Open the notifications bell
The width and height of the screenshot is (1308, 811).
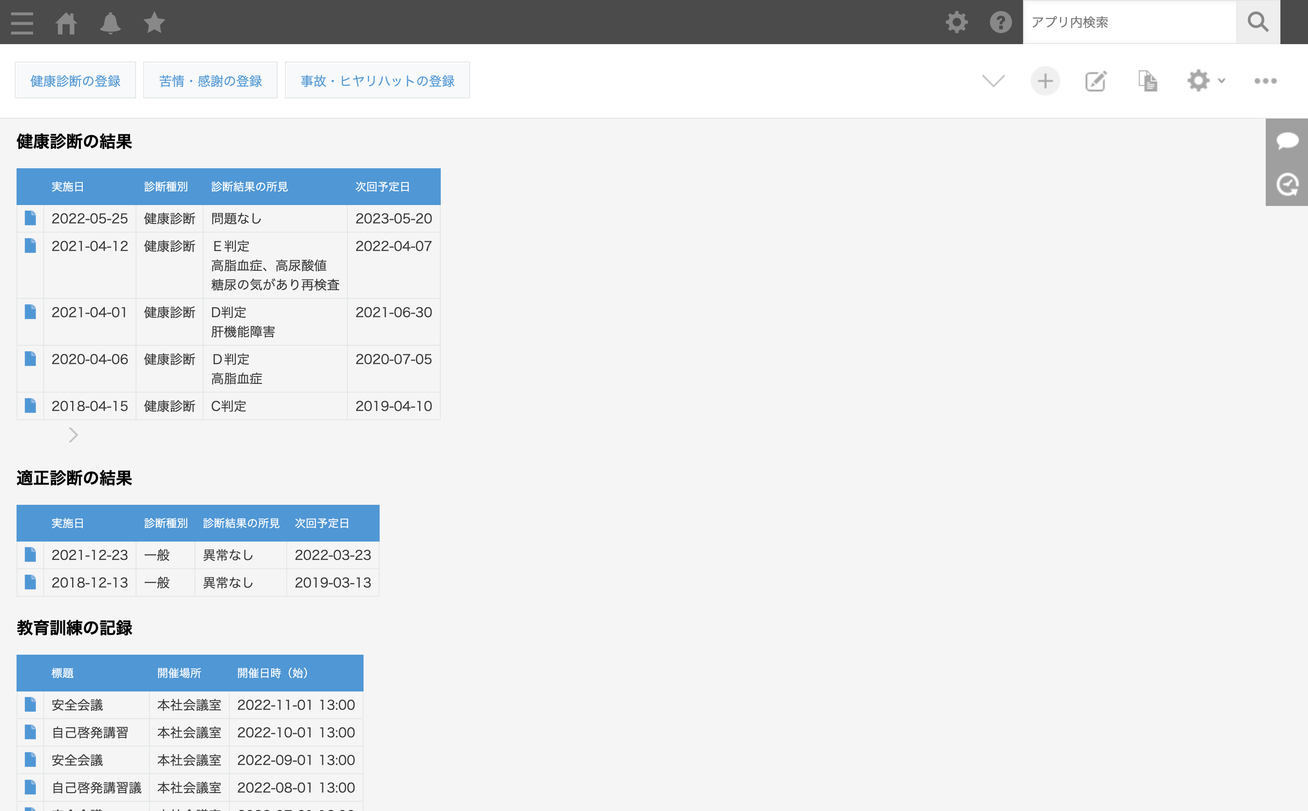(110, 23)
